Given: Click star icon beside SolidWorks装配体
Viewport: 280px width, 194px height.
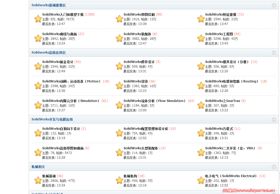Looking at the screenshot, I should 119,38.
